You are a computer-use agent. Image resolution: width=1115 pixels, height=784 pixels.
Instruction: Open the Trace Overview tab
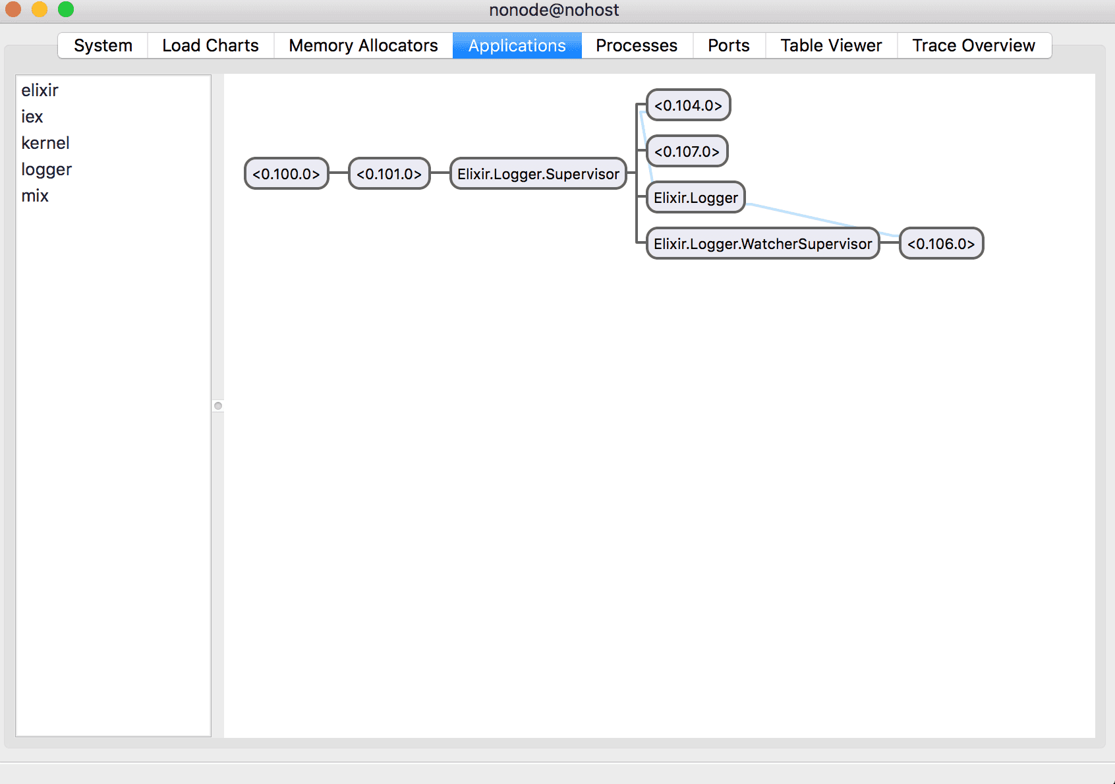tap(973, 45)
